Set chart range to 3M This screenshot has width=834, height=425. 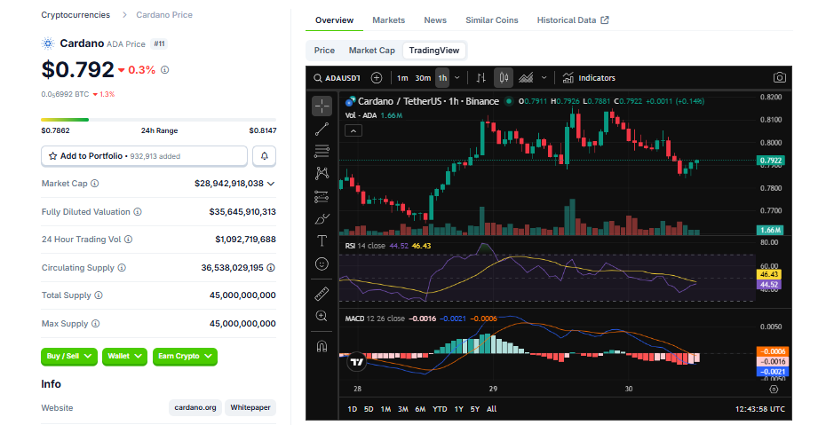pos(403,409)
